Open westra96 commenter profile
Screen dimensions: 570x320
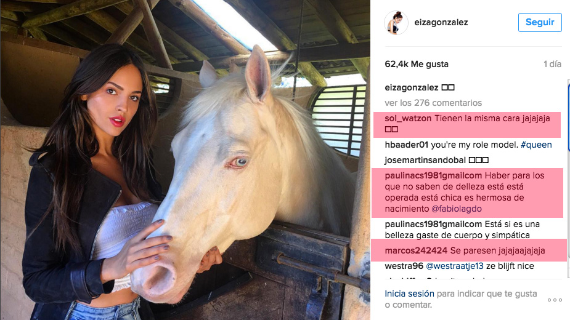point(404,266)
